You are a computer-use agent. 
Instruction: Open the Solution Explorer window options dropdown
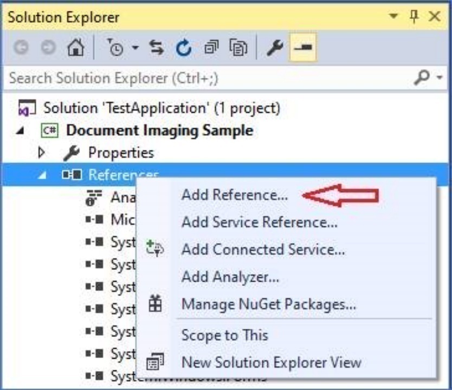[x=393, y=17]
